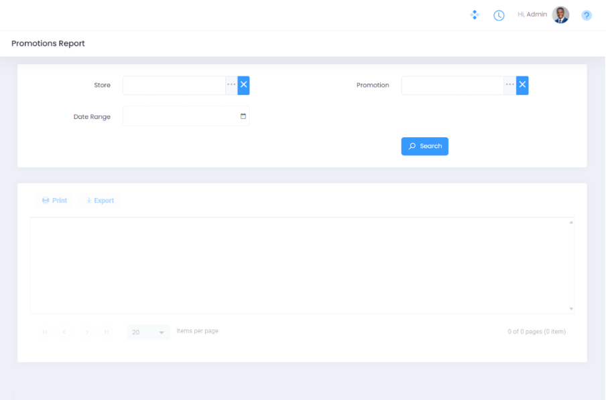Focus the Store input field

click(174, 86)
